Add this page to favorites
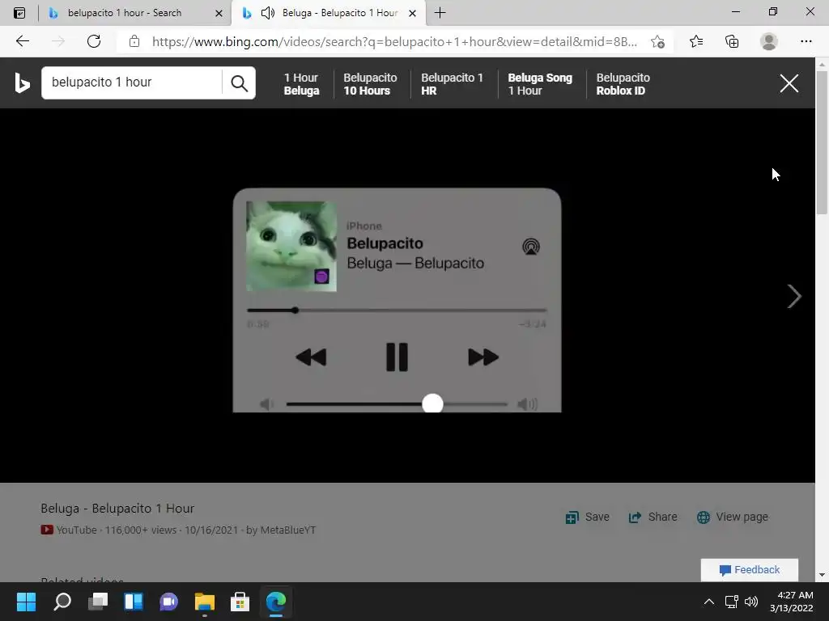Image resolution: width=829 pixels, height=621 pixels. pos(657,41)
